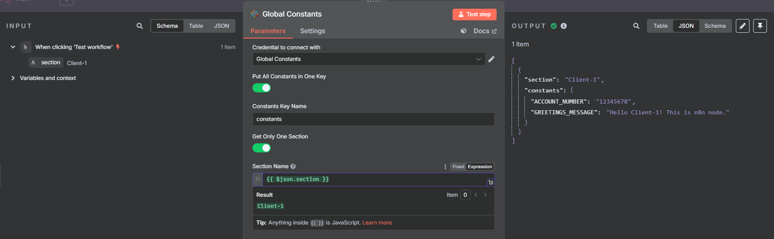
Task: Click the Section Name expression field
Action: pos(373,179)
